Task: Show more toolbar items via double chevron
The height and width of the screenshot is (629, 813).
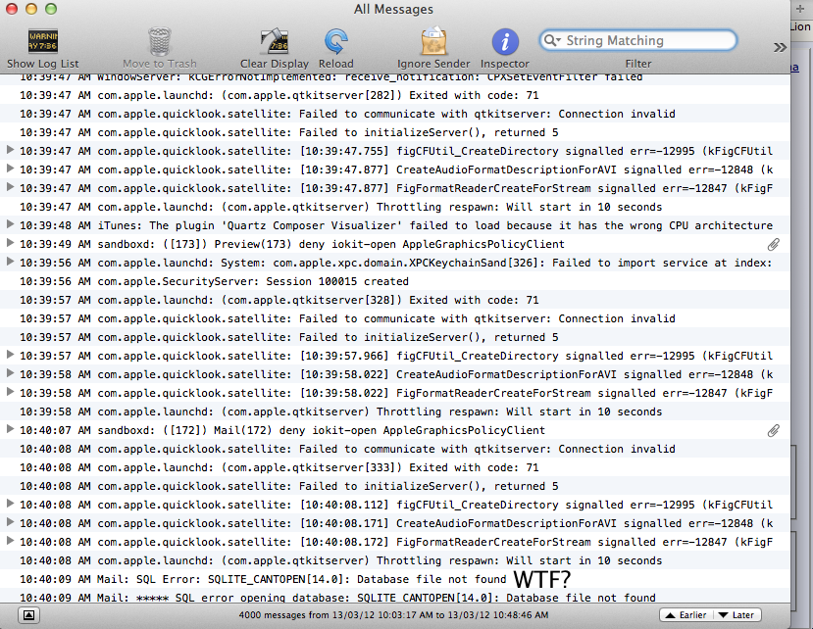Action: point(780,48)
